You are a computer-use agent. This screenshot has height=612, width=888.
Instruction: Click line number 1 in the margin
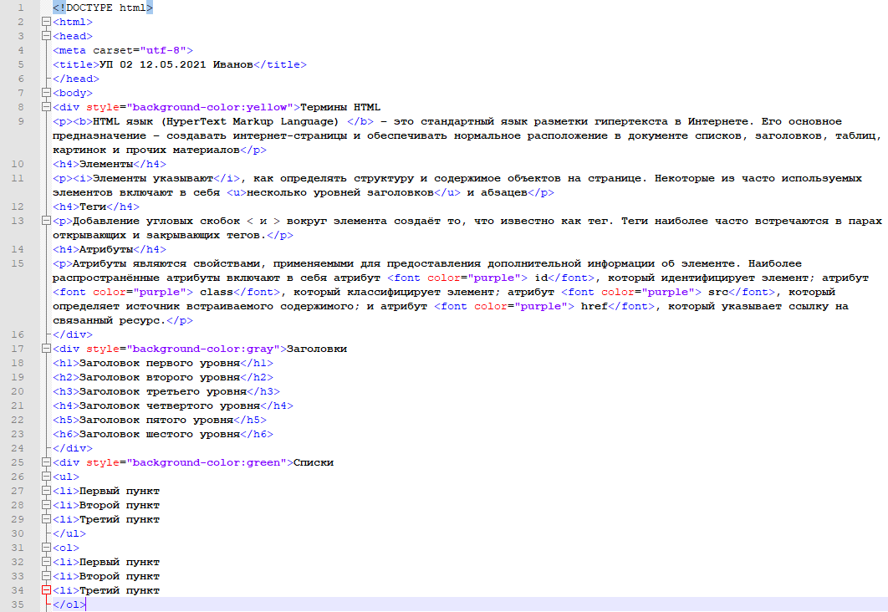(x=21, y=8)
